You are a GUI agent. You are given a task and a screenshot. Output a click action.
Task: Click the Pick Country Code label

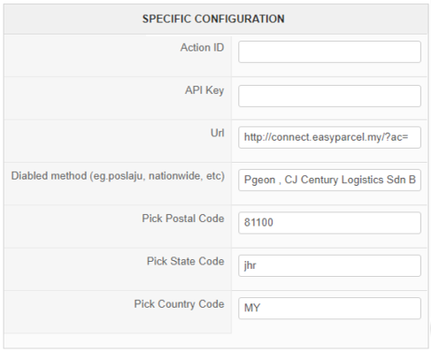pyautogui.click(x=179, y=304)
